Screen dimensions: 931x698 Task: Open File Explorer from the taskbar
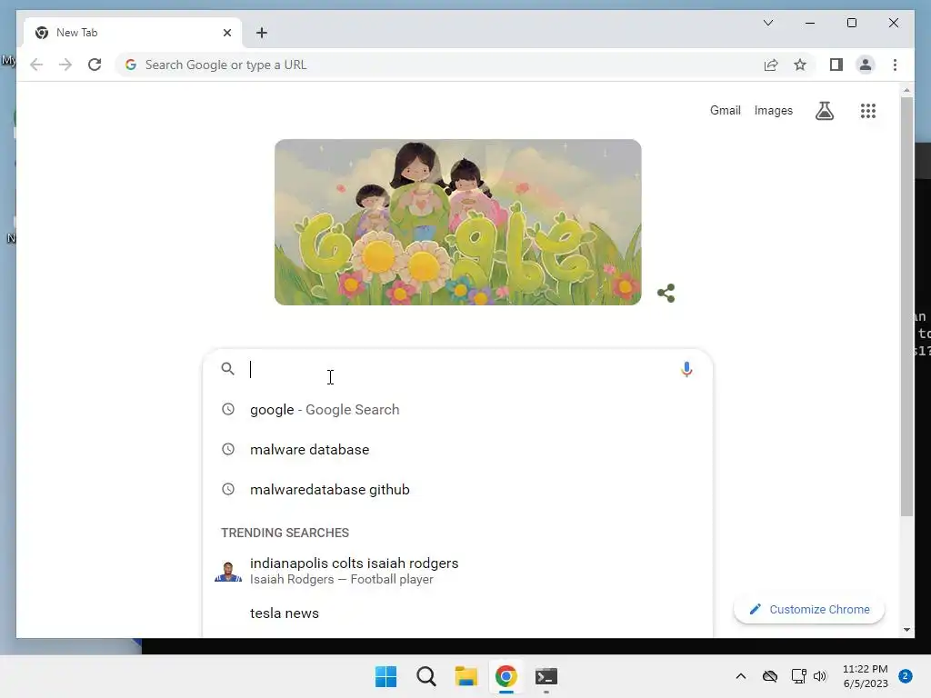tap(466, 676)
